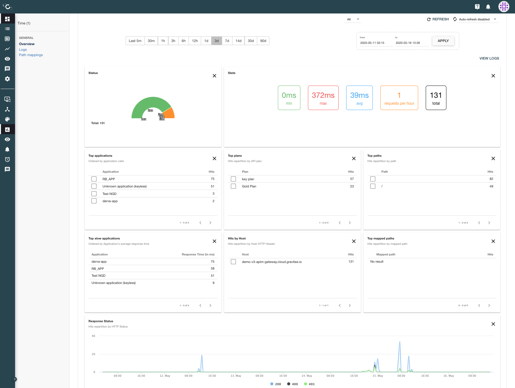Open the help icon in header
Viewport: 515px width, 388px height.
pos(477,7)
